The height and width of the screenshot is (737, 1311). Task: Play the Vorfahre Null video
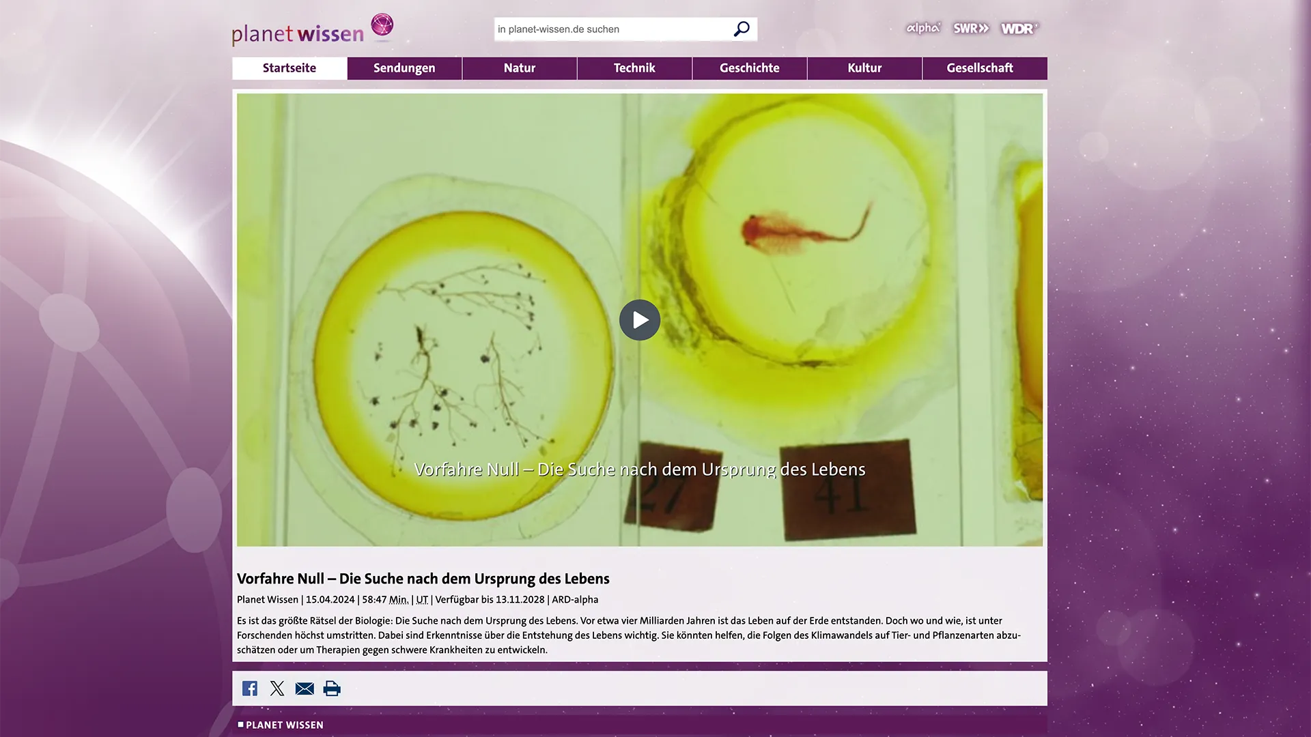pyautogui.click(x=640, y=320)
